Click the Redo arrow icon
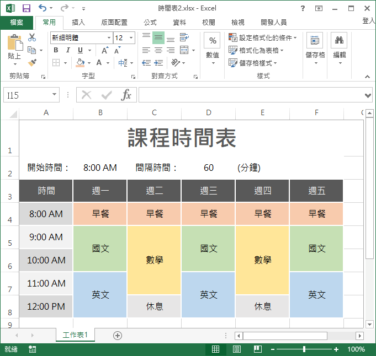This screenshot has height=356, width=376. pyautogui.click(x=64, y=8)
